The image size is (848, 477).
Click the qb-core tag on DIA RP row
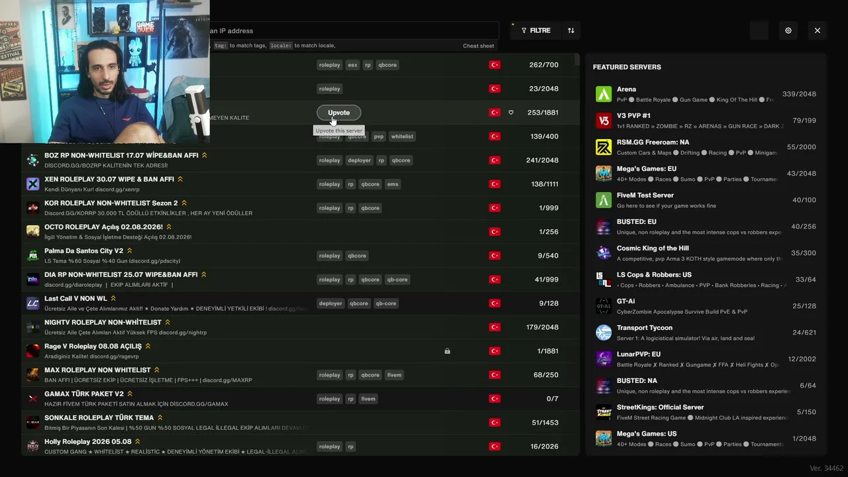397,280
